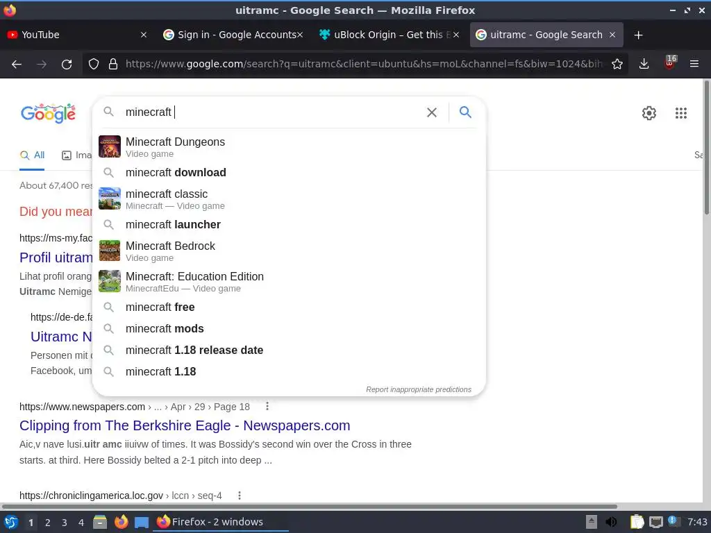Open the desktop start menu icon

click(x=11, y=522)
